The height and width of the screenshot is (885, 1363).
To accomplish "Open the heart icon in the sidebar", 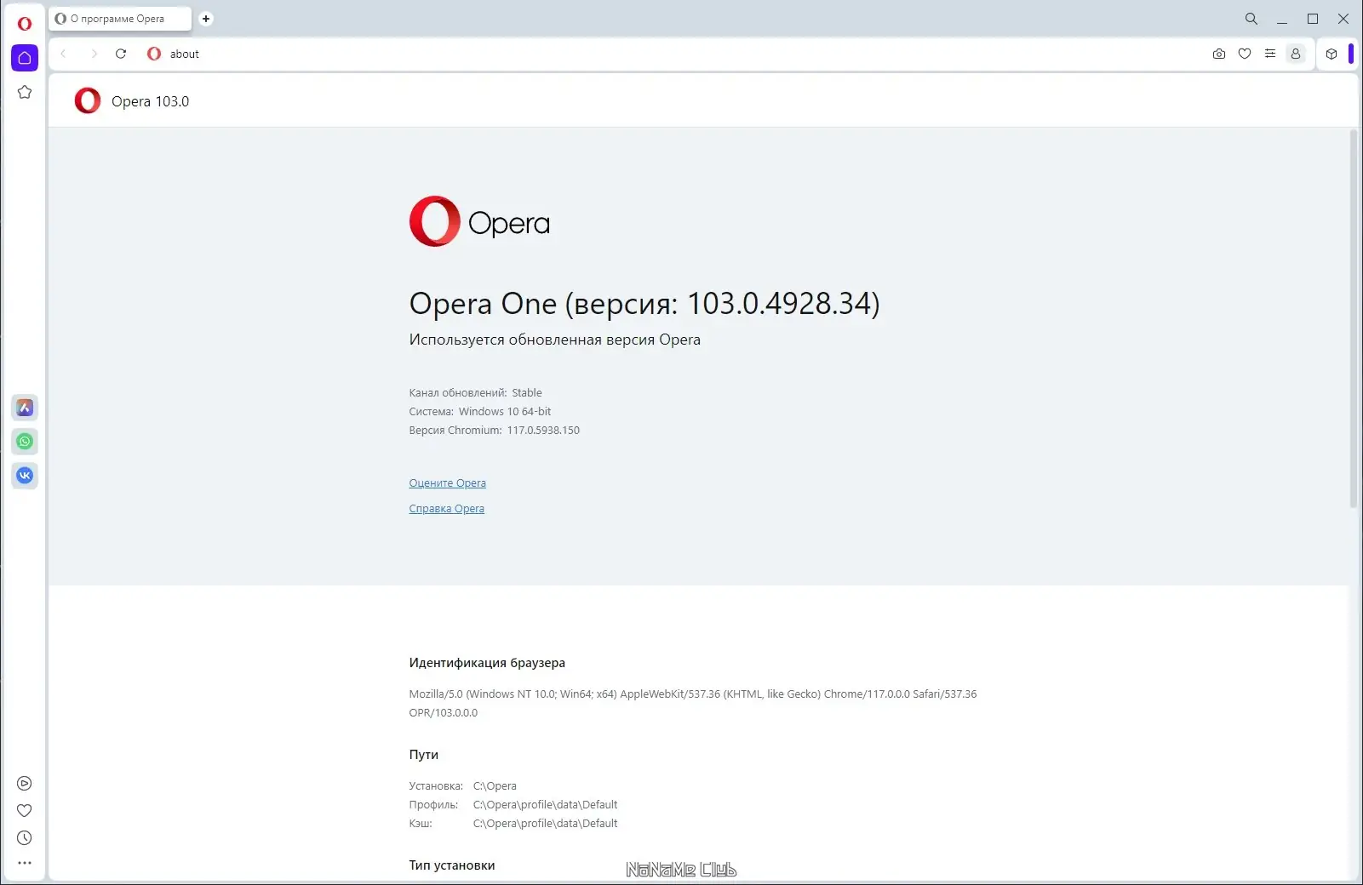I will (25, 811).
